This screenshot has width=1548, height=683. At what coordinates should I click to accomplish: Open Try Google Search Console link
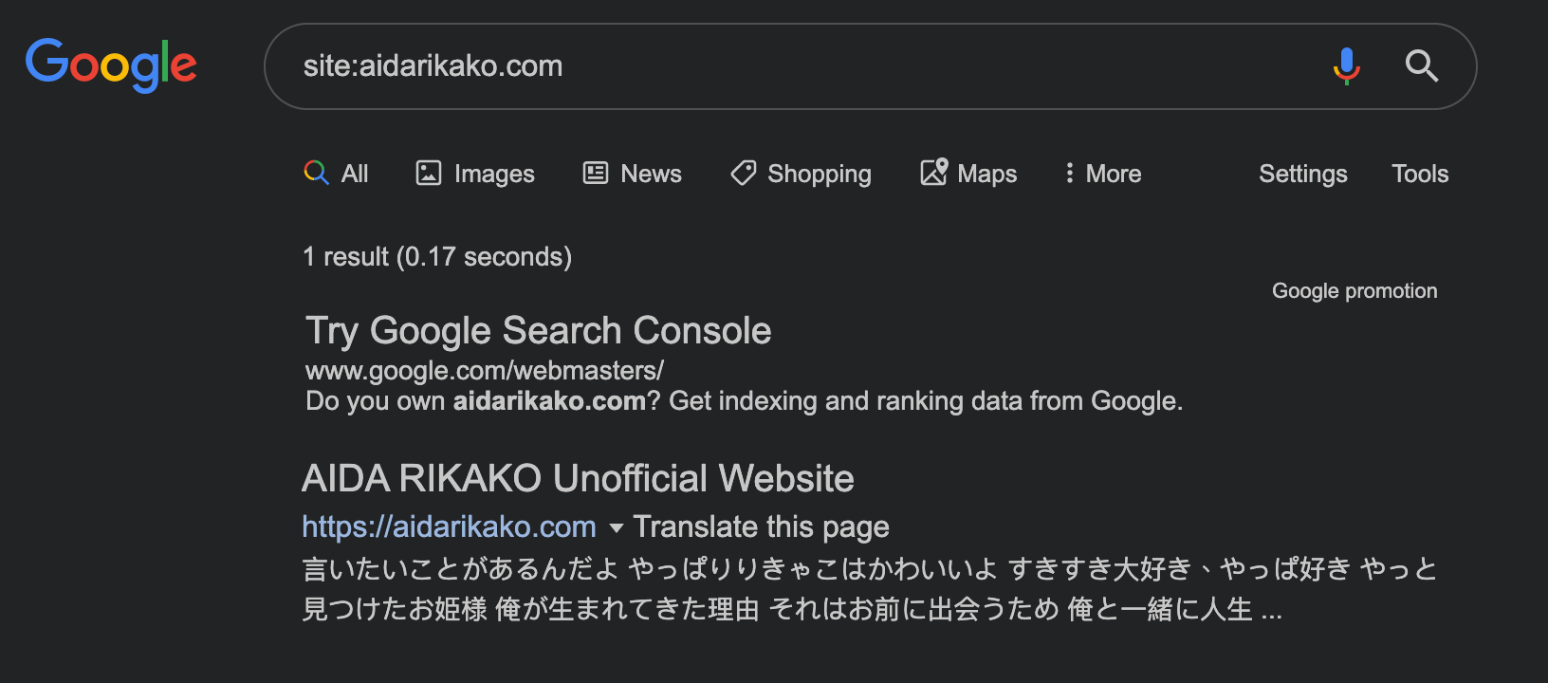point(538,331)
